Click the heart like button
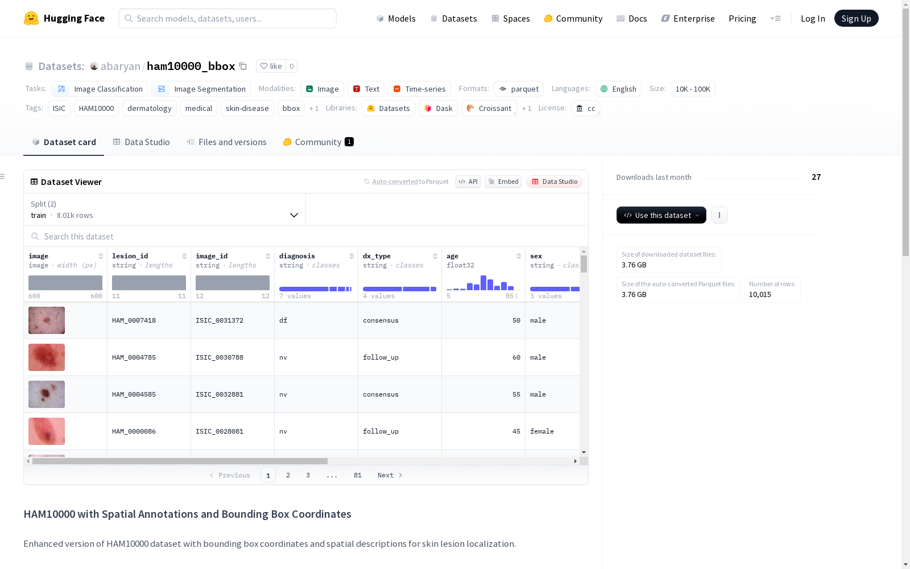Image resolution: width=910 pixels, height=569 pixels. click(271, 66)
